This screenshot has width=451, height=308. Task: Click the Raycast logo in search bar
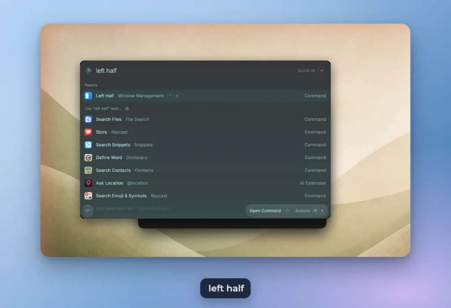pyautogui.click(x=88, y=71)
